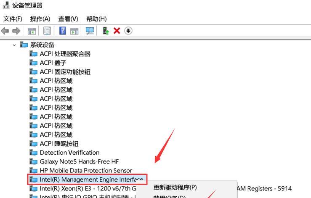Click the icon beside HP Mobile Data Protection Sensor
Image resolution: width=311 pixels, height=198 pixels.
[34, 170]
